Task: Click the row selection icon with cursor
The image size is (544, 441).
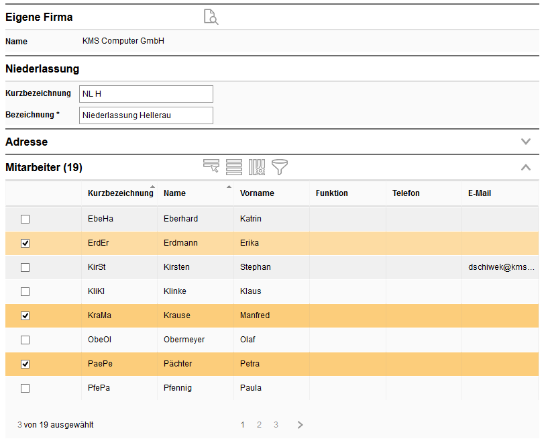Action: 211,167
